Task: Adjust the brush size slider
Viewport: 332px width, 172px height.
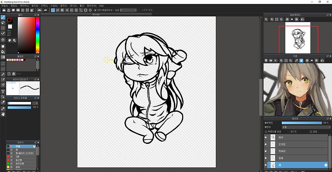Action: coord(19,103)
